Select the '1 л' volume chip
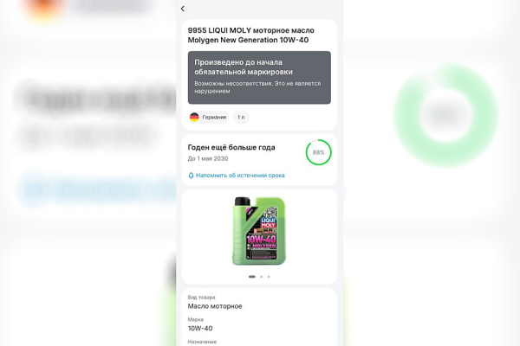520x346 pixels. (x=241, y=118)
